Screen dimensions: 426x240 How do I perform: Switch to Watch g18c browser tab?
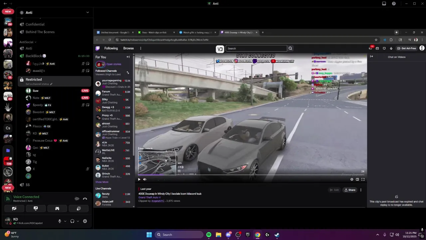click(x=198, y=32)
